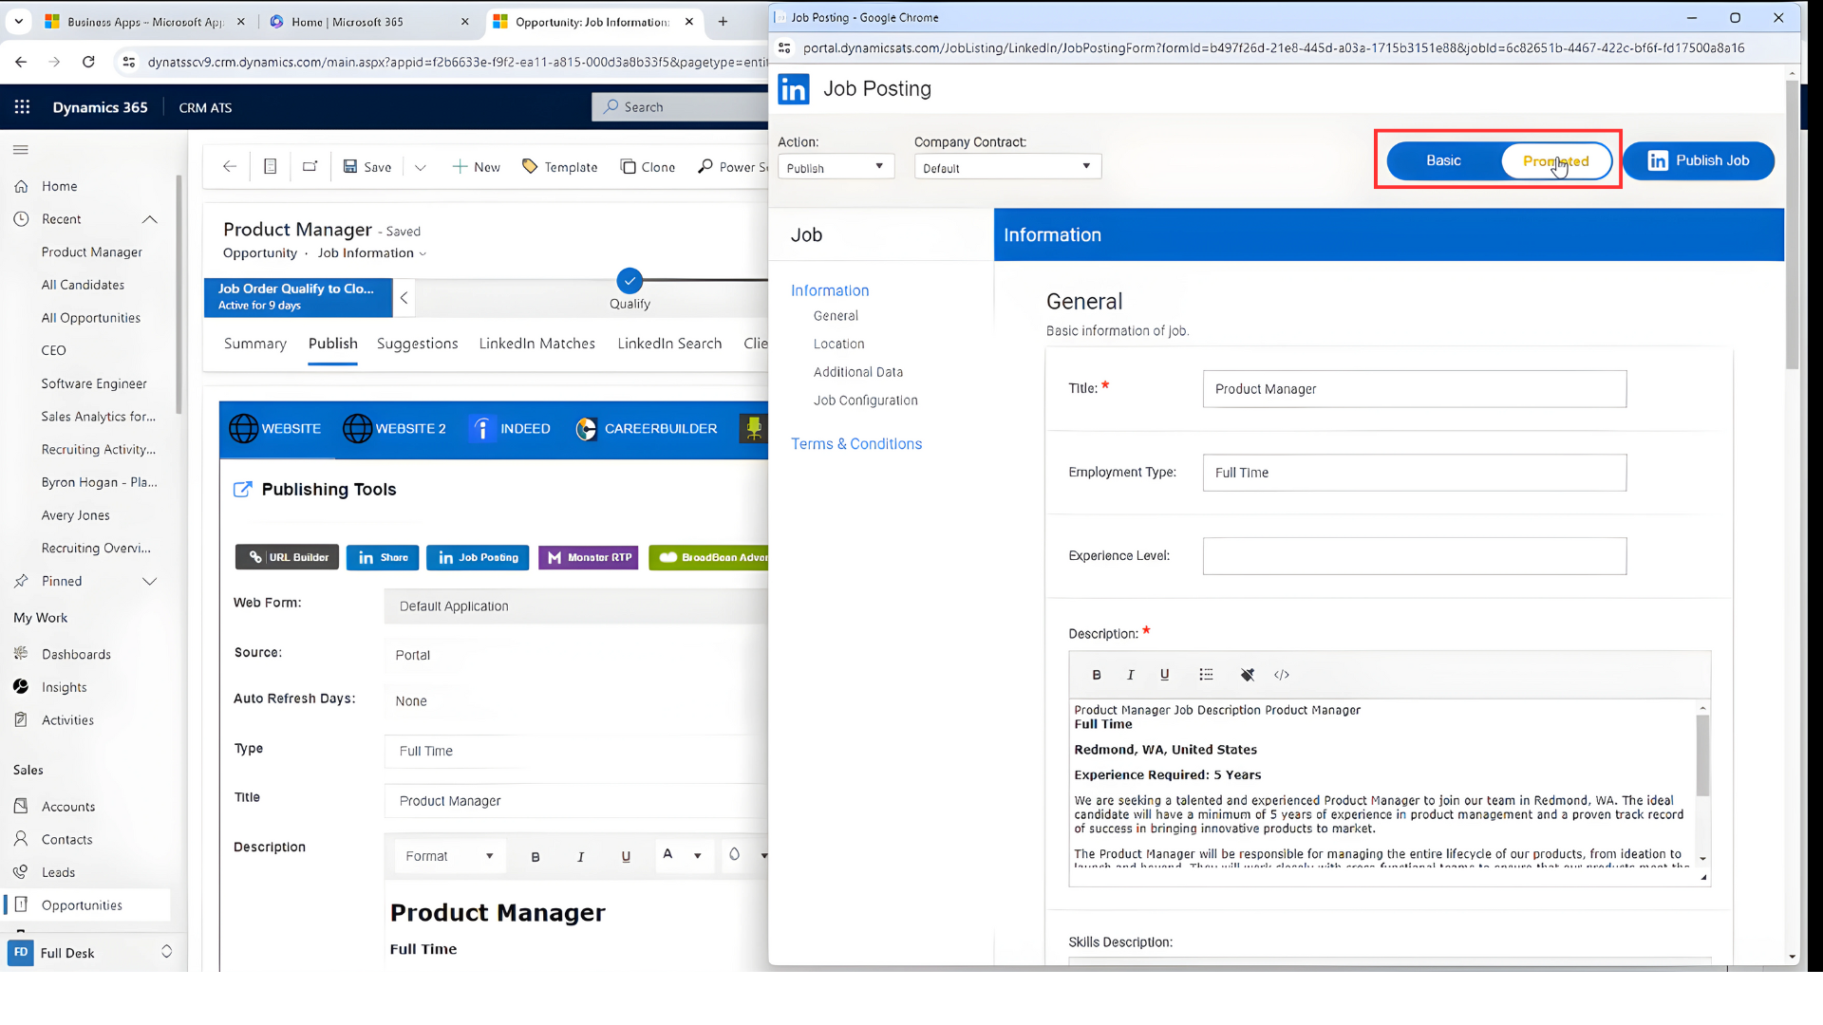Create a New record
This screenshot has height=1025, width=1823.
click(476, 167)
